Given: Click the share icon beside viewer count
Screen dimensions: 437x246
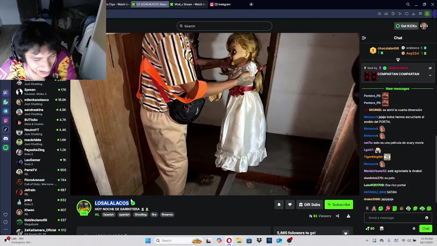Looking at the screenshot, I should click(x=338, y=216).
